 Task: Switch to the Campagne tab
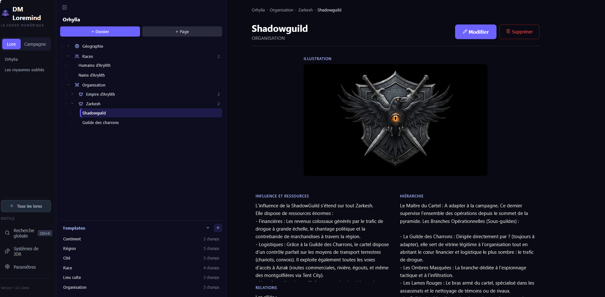(x=35, y=44)
